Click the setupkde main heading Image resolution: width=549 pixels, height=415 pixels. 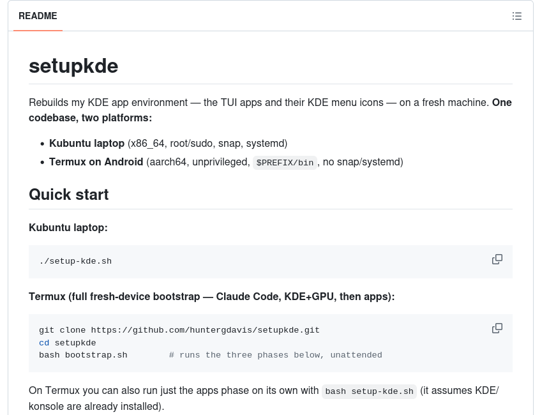[x=73, y=66]
